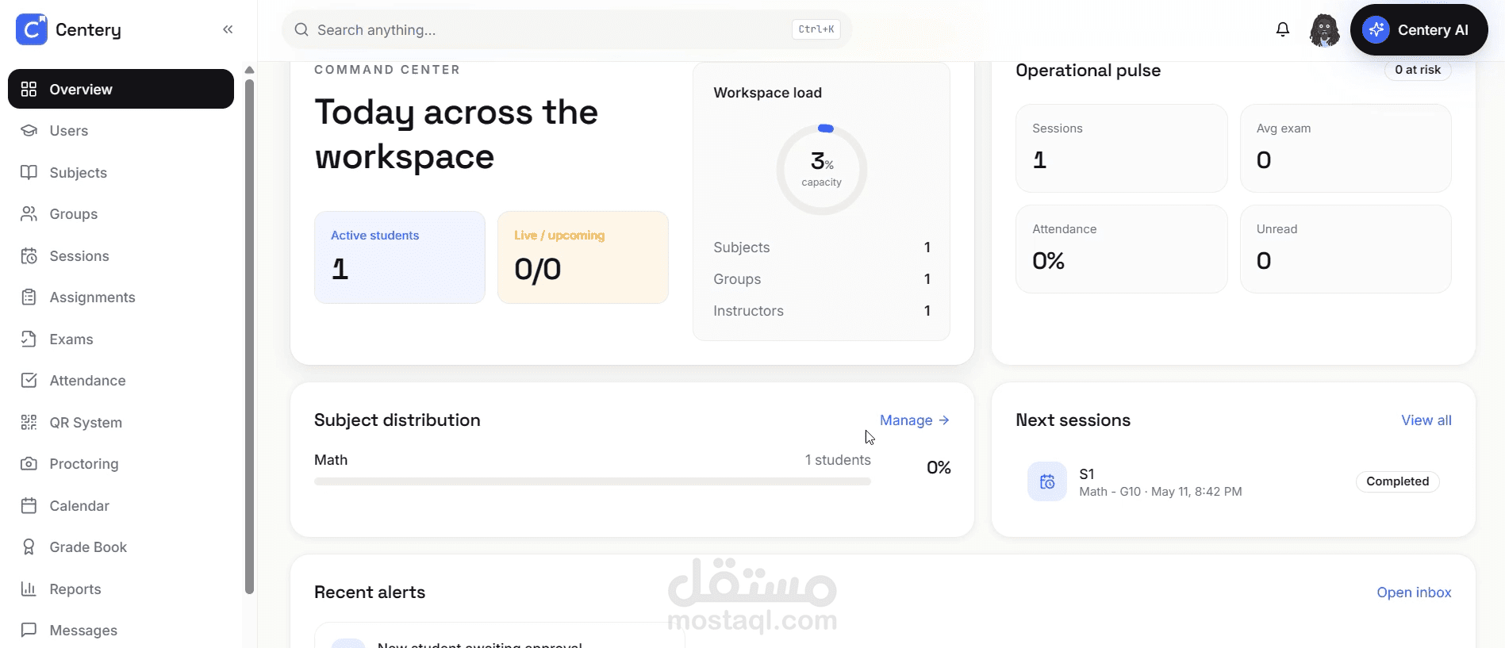The image size is (1505, 648).
Task: Click the Unread card
Action: point(1346,249)
